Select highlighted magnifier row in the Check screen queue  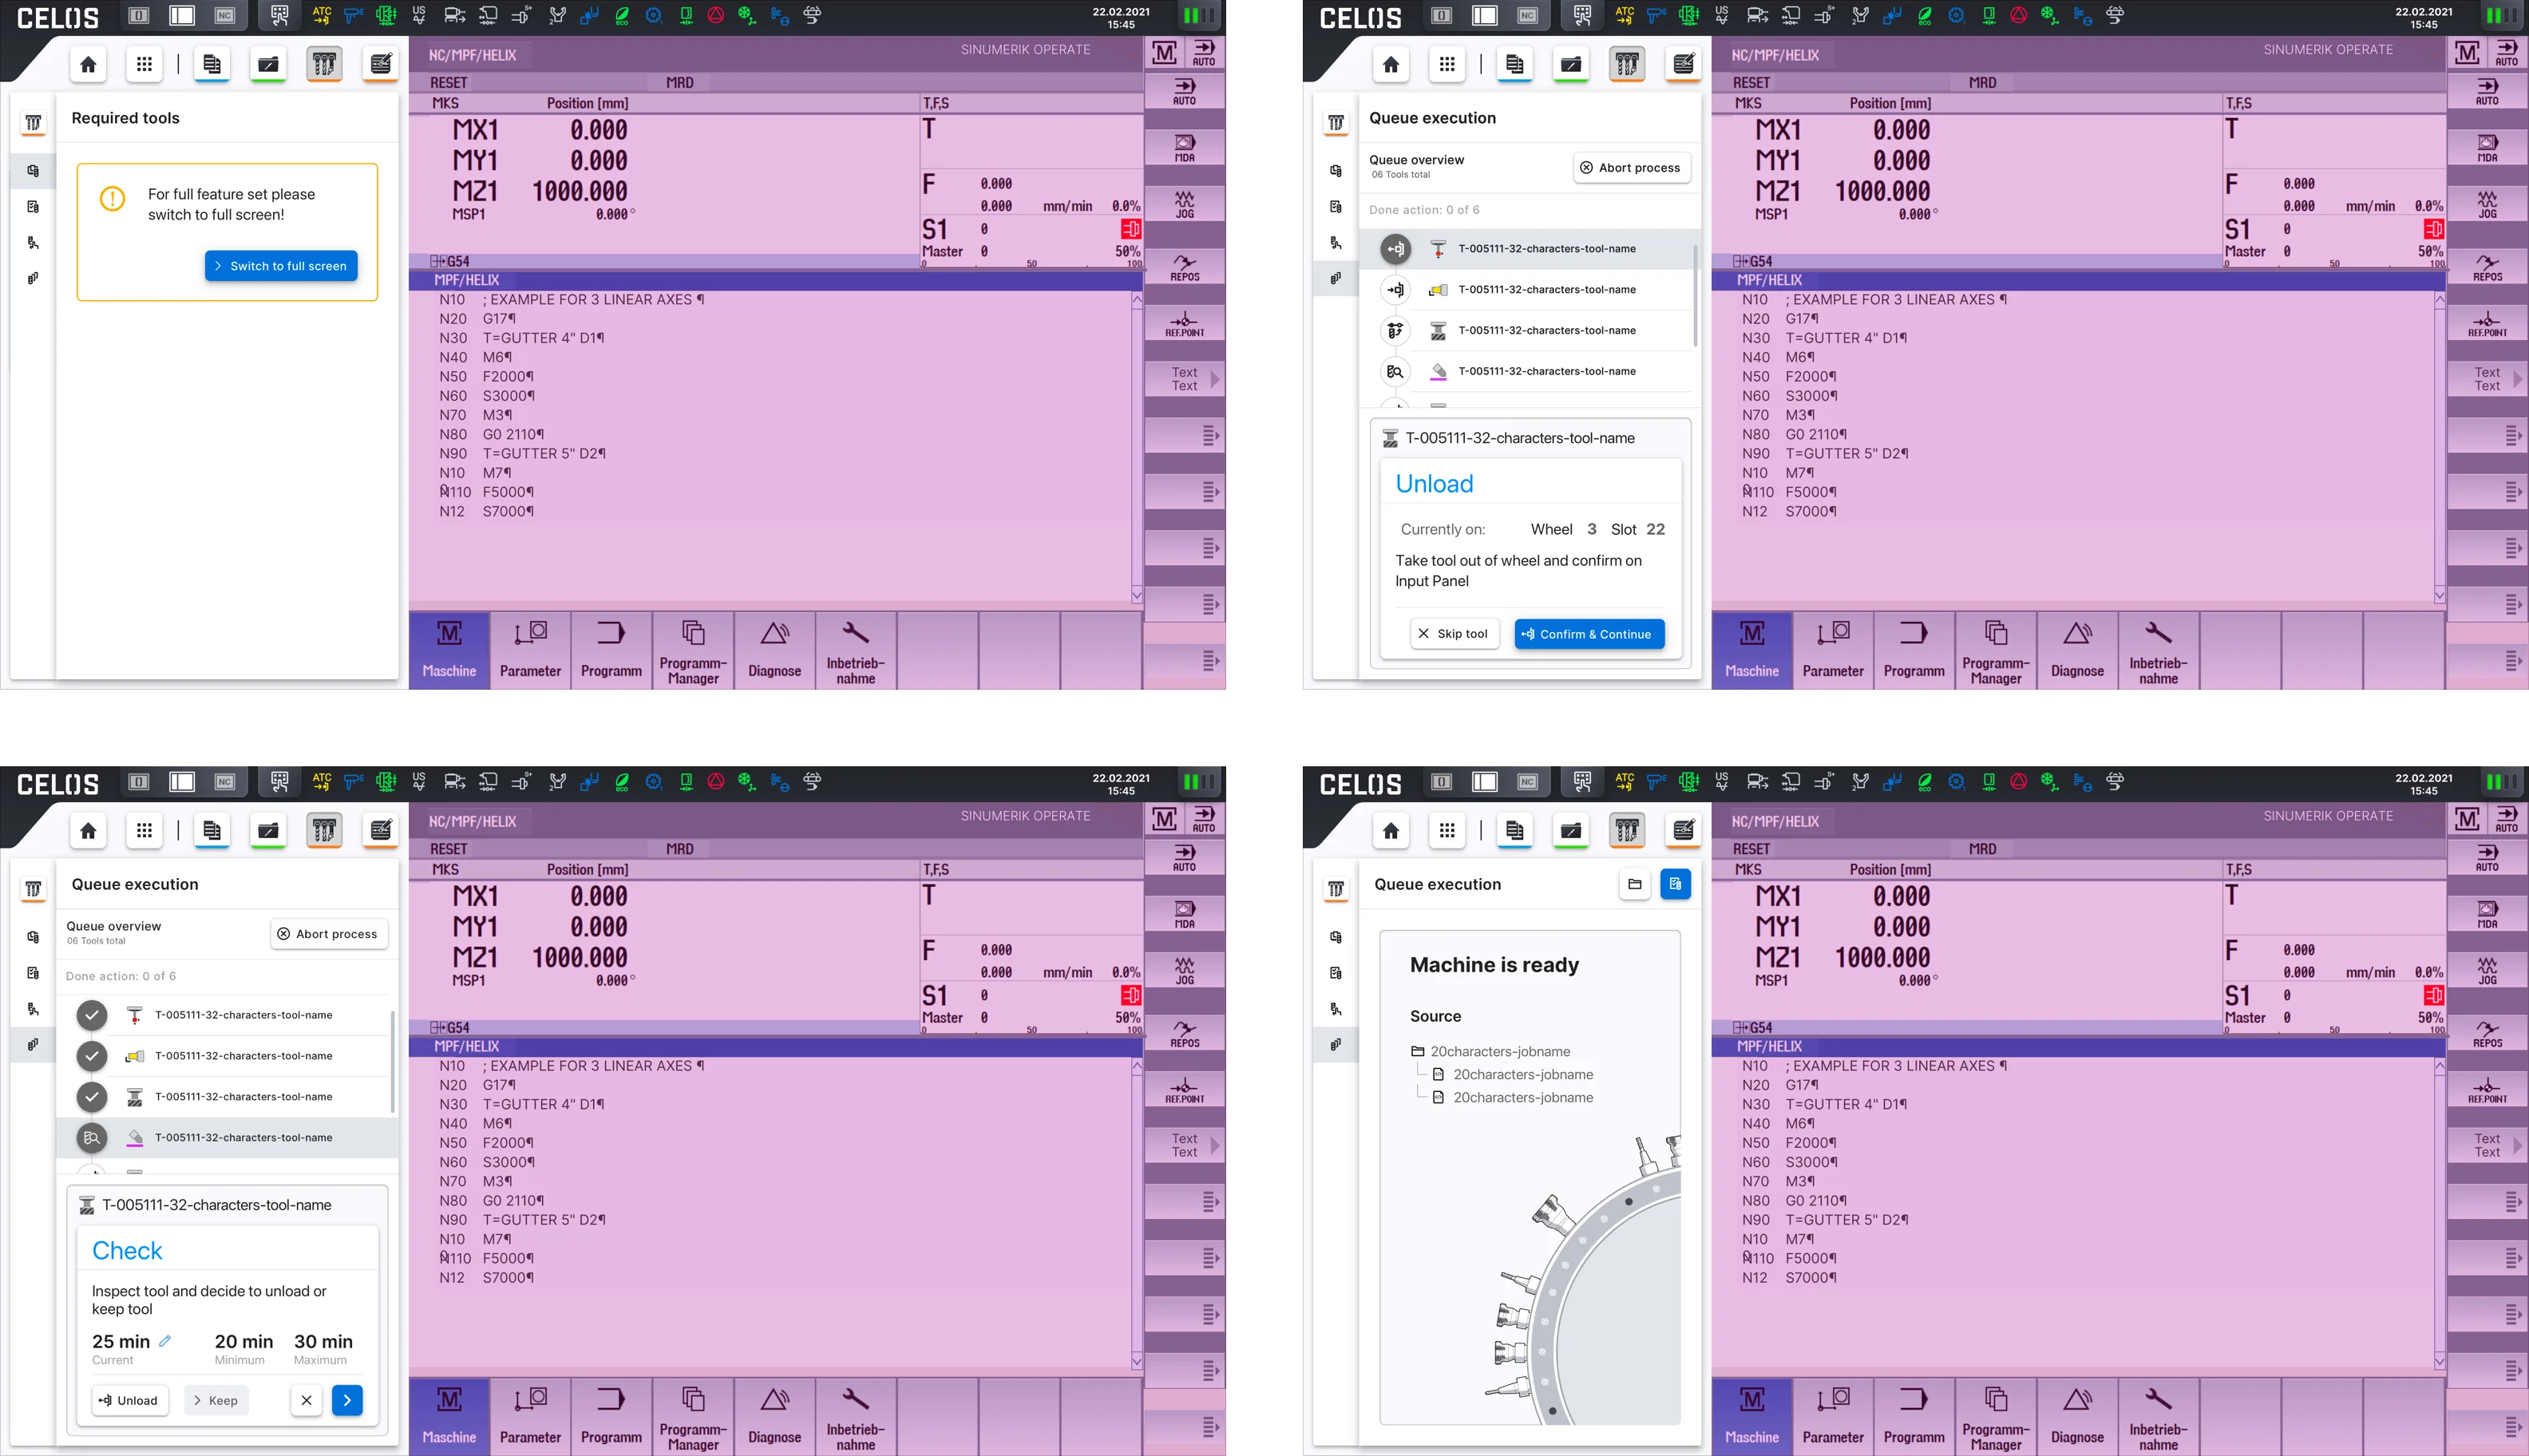[227, 1138]
